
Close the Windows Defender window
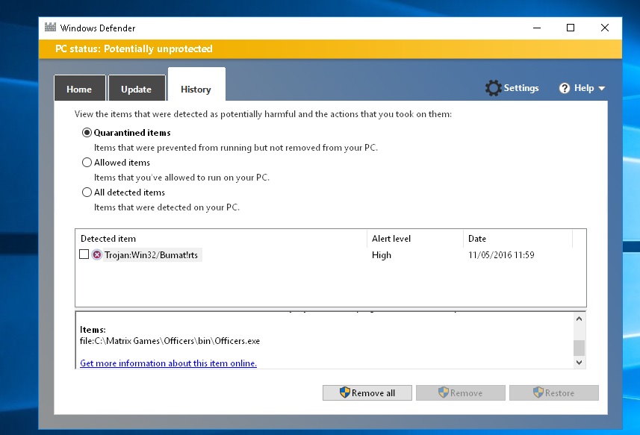[605, 28]
